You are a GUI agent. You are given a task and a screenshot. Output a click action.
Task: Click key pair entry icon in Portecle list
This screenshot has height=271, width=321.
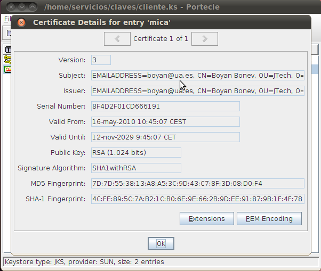[7, 60]
